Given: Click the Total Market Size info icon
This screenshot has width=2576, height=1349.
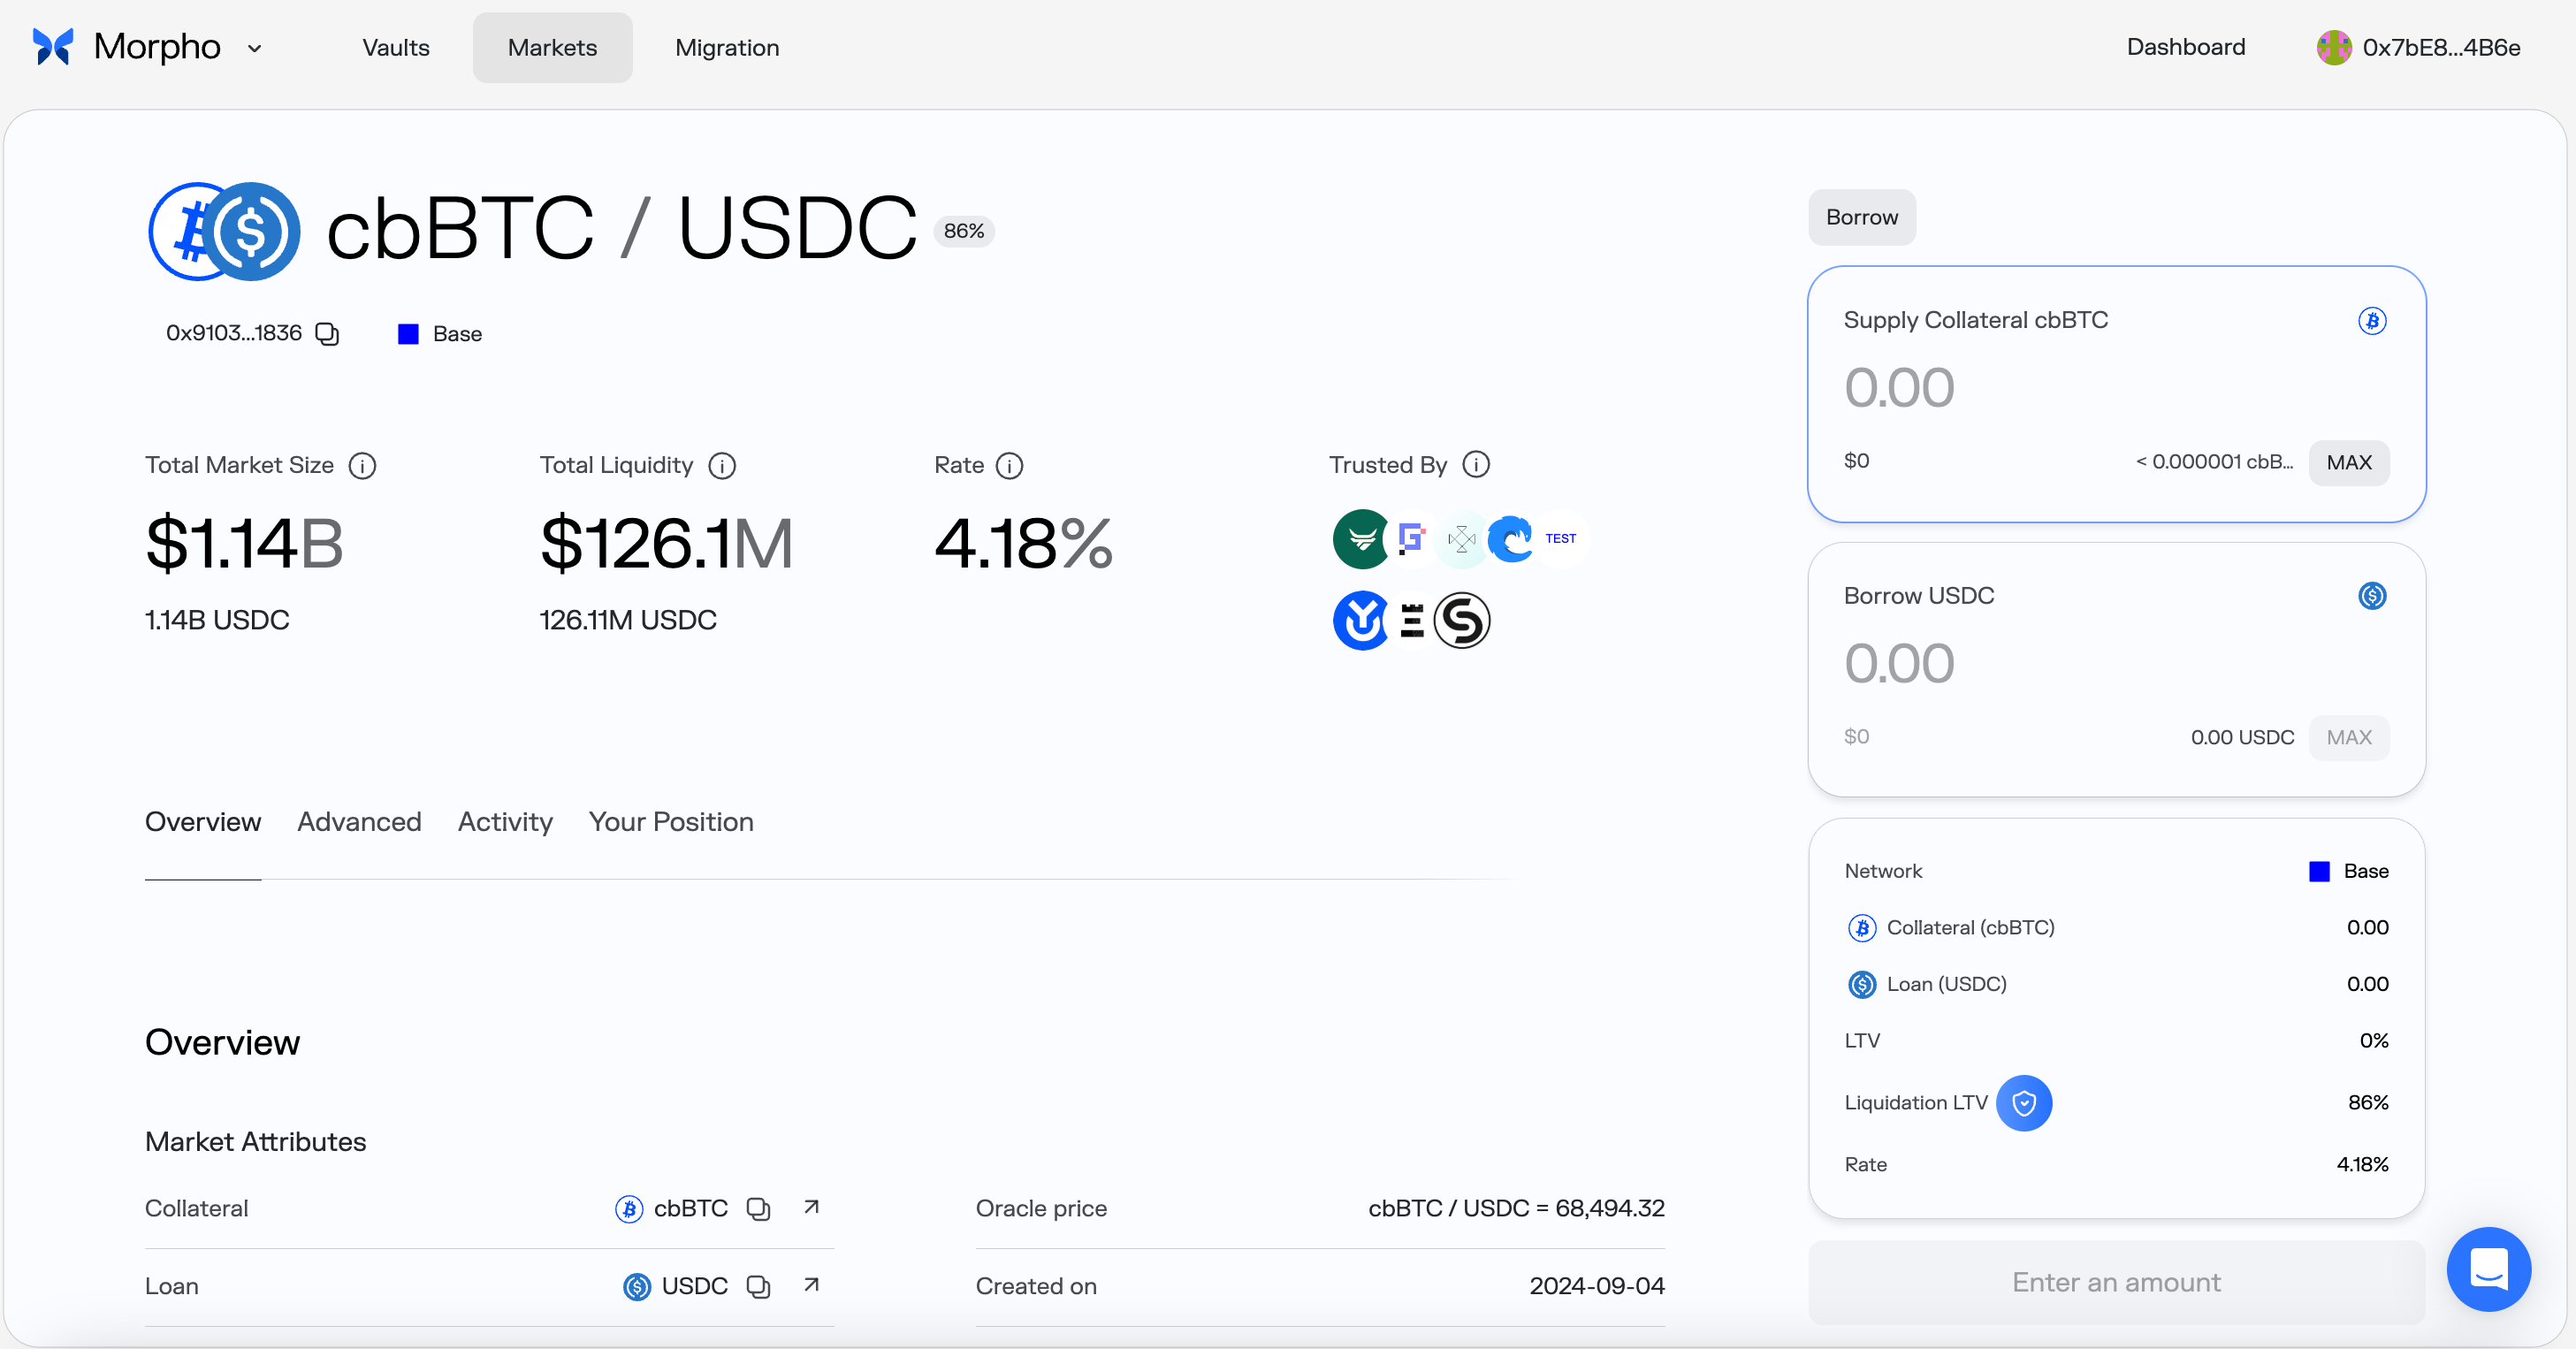Looking at the screenshot, I should pyautogui.click(x=362, y=466).
